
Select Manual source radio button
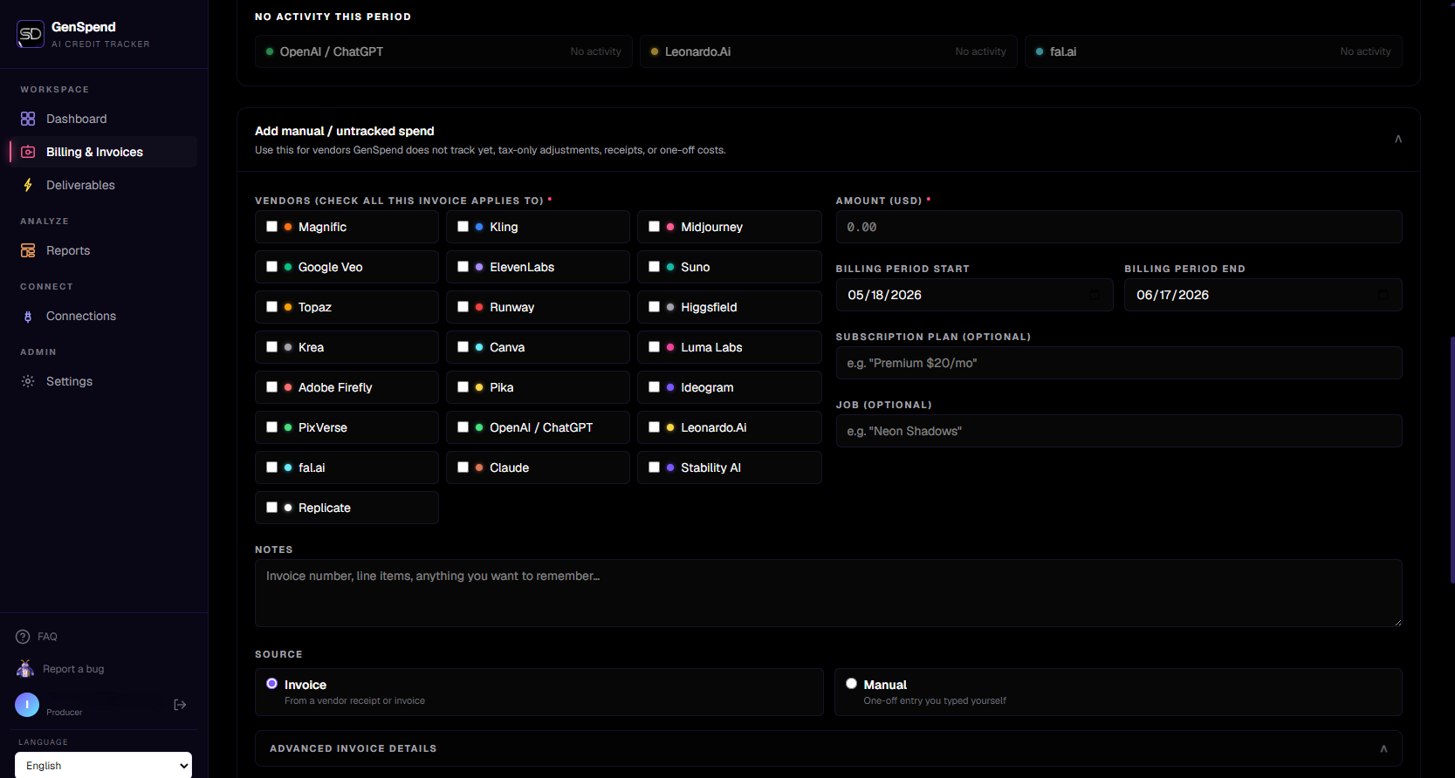(x=851, y=684)
